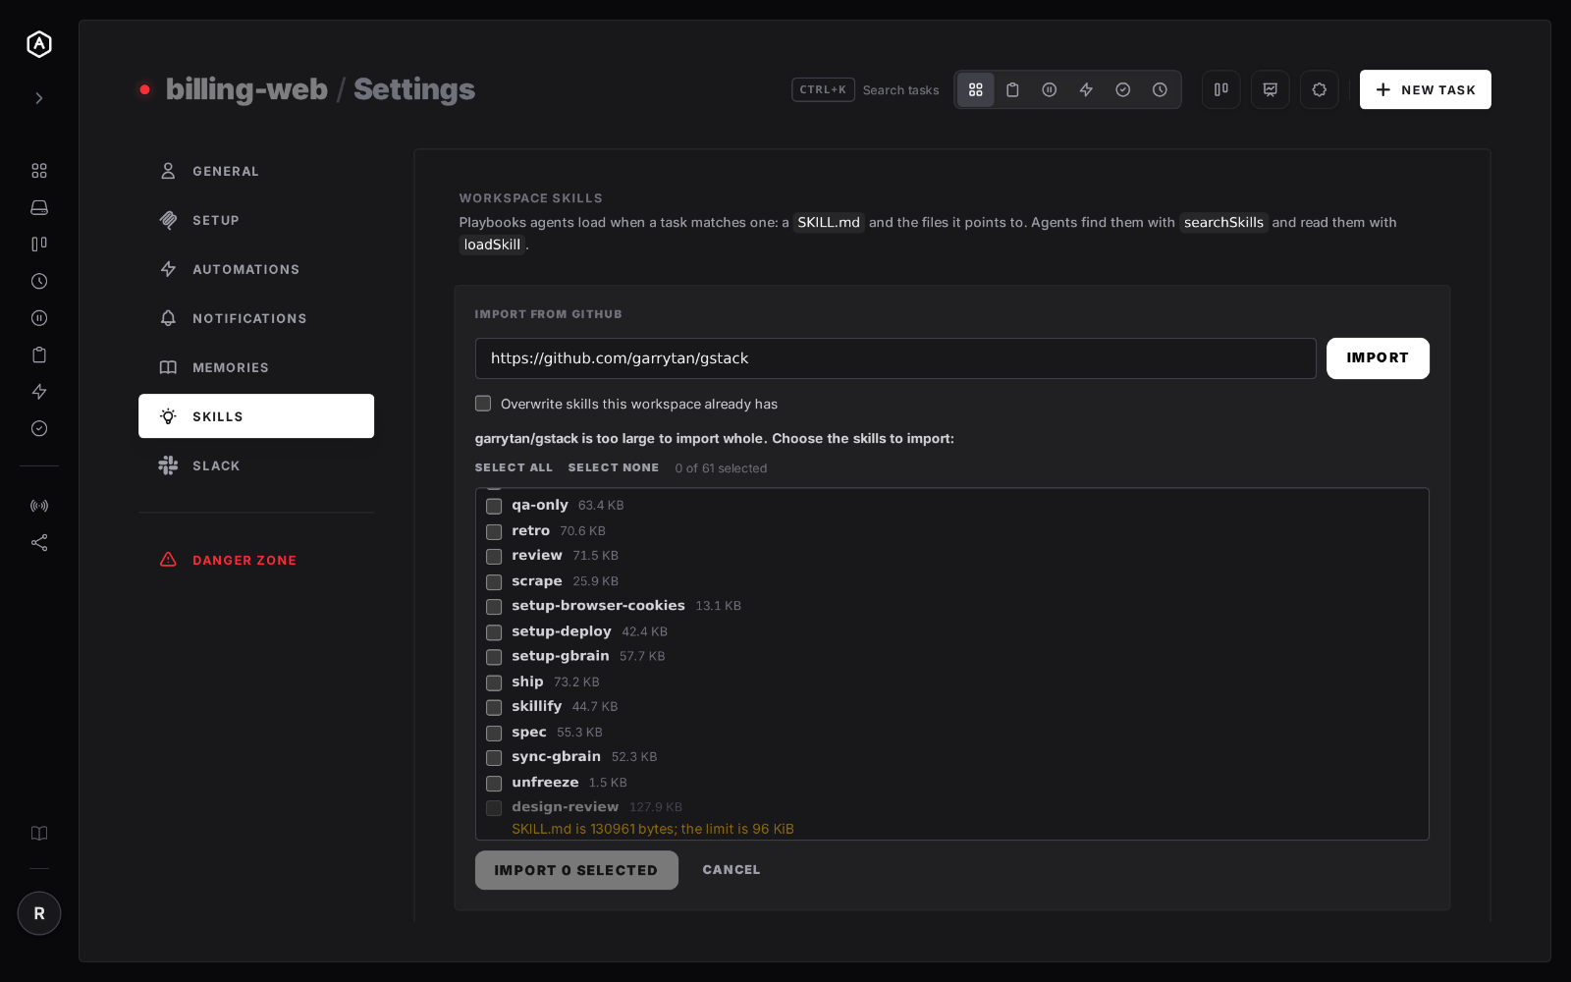1571x982 pixels.
Task: Check the review skill checkbox
Action: click(x=494, y=556)
